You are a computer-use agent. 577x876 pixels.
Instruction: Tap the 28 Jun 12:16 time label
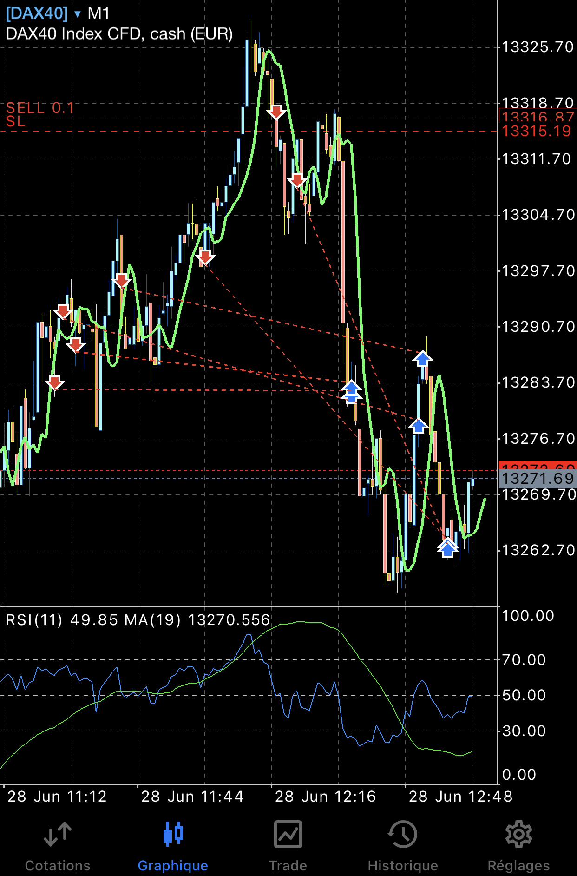(325, 797)
